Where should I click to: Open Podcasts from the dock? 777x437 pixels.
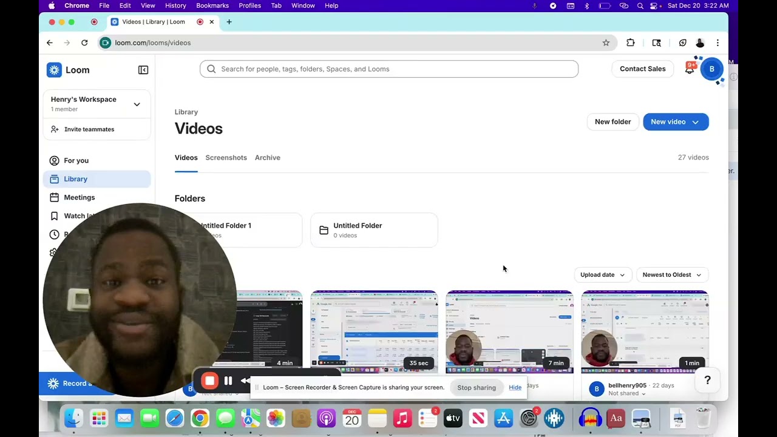click(327, 418)
